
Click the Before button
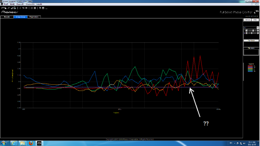pyautogui.click(x=247, y=20)
